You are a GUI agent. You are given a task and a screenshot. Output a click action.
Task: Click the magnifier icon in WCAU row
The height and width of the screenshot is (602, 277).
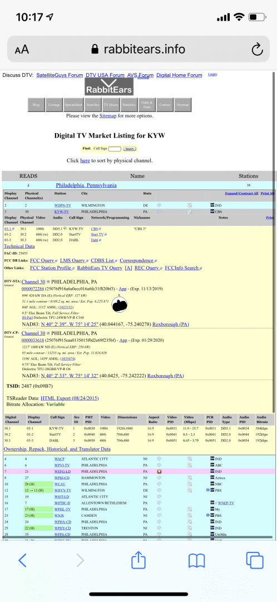click(190, 484)
